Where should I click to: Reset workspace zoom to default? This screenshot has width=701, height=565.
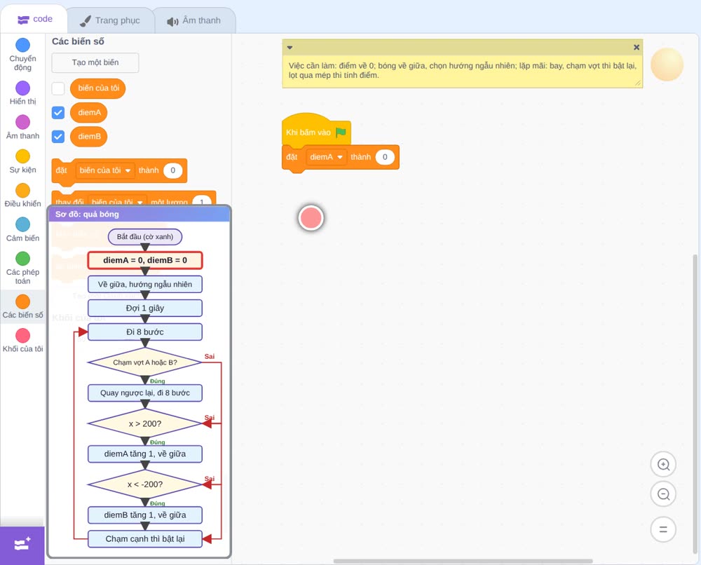click(x=663, y=529)
